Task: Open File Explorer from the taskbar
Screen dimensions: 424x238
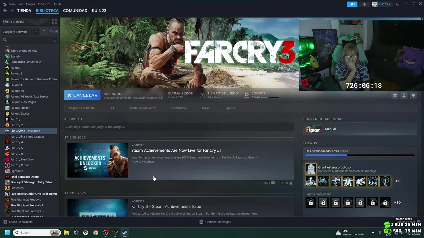Action: point(66,233)
